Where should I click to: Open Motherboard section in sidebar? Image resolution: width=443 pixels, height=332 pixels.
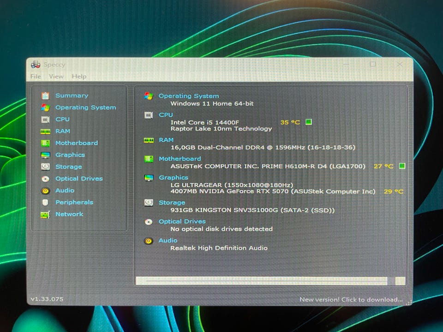77,143
